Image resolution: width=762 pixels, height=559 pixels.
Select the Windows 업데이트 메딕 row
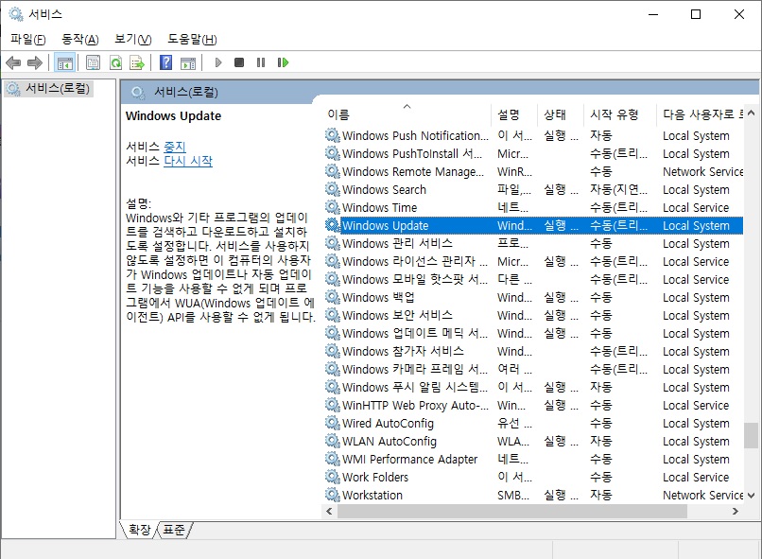[x=533, y=334]
